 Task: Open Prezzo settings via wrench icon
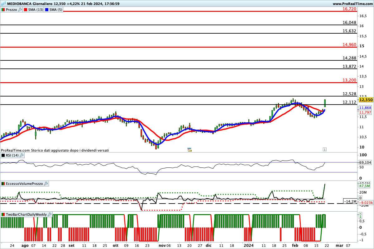[x=20, y=10]
